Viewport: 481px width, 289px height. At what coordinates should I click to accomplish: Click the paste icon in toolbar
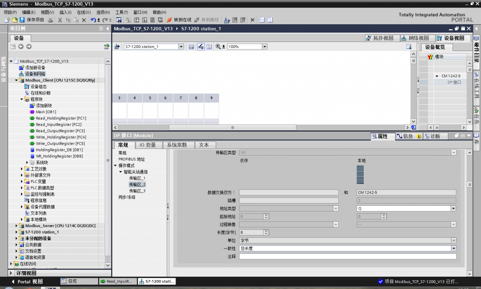(x=76, y=20)
